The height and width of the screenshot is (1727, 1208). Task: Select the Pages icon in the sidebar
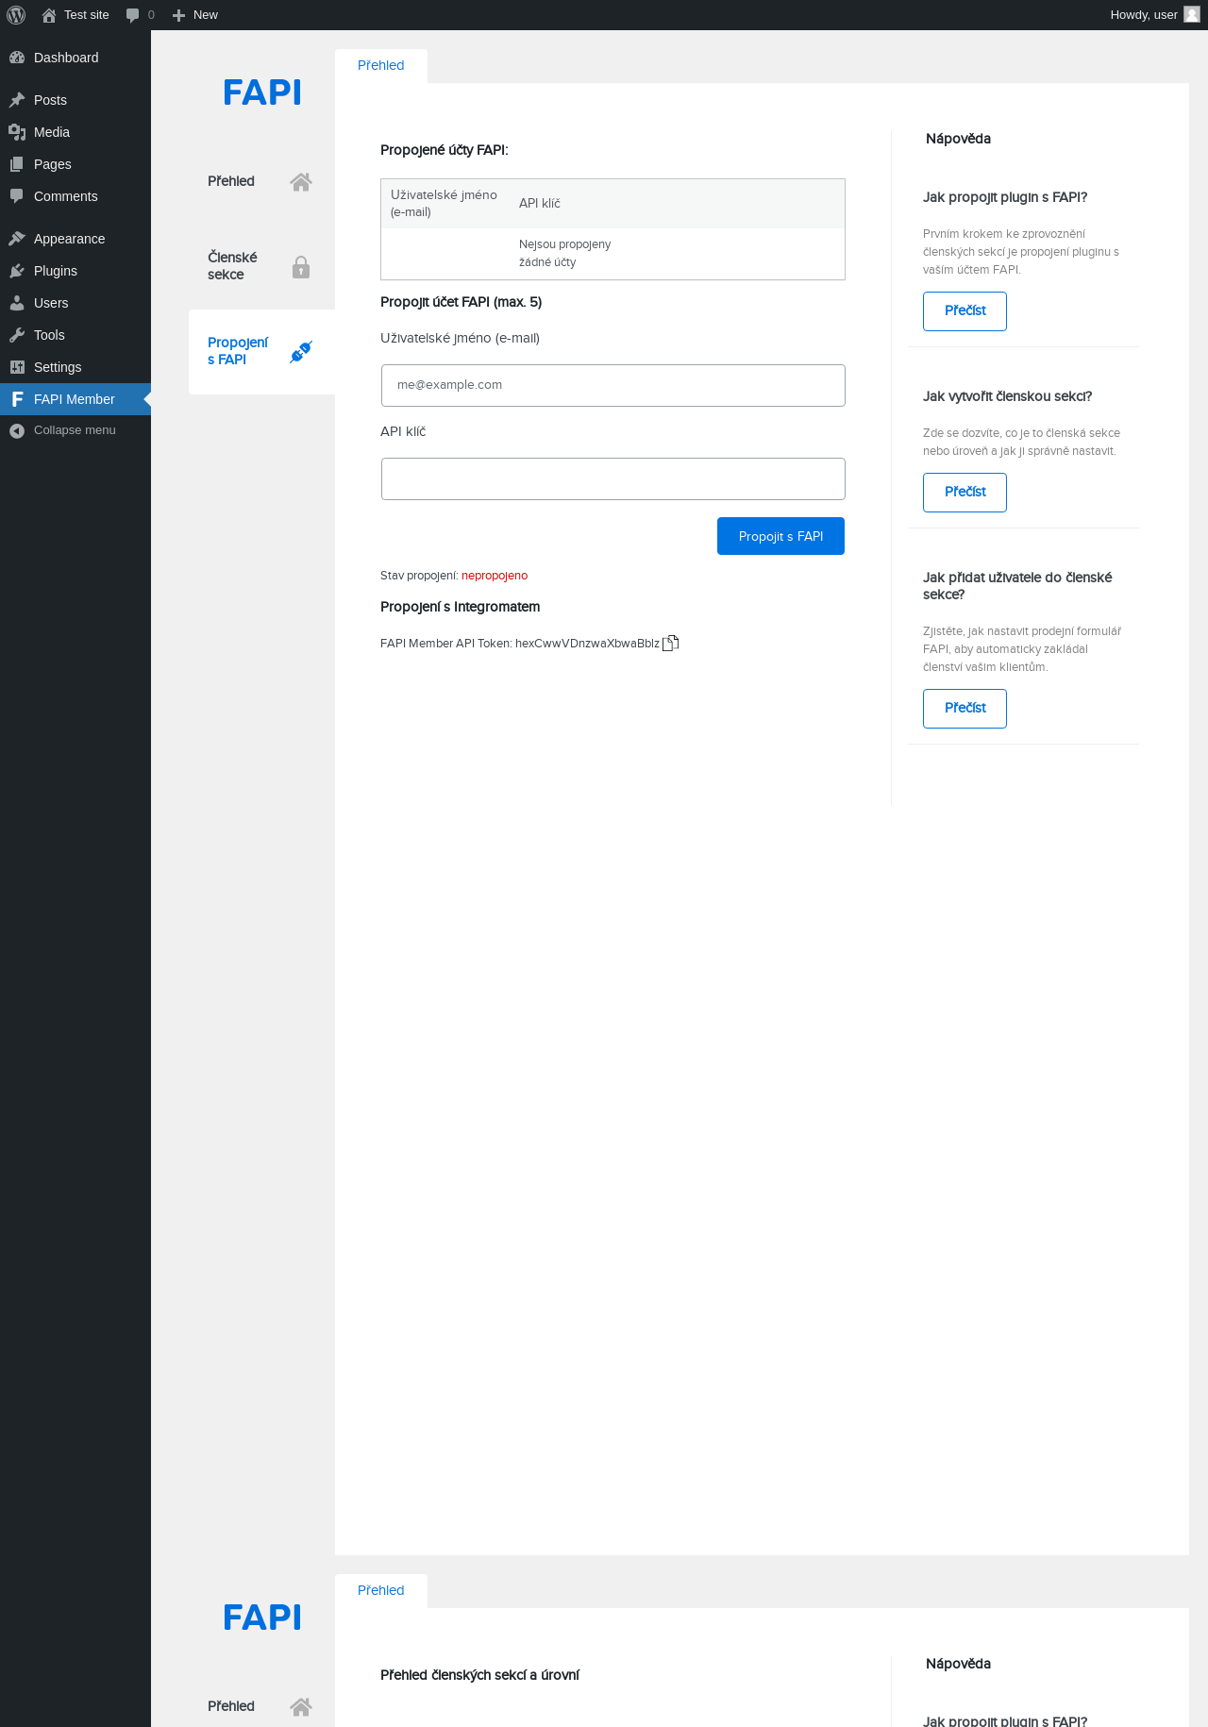coord(17,164)
